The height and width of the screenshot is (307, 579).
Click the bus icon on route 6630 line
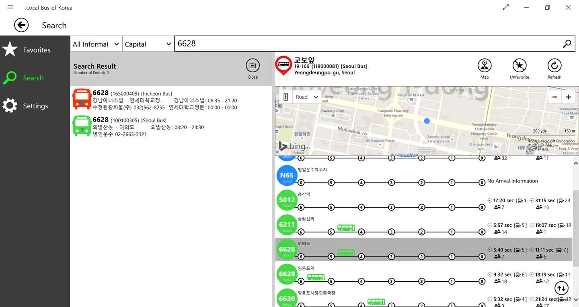click(x=376, y=302)
